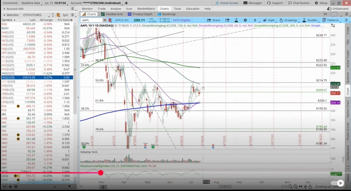Click the add plus icon at watchlist bottom
351x191 pixels.
[10, 186]
